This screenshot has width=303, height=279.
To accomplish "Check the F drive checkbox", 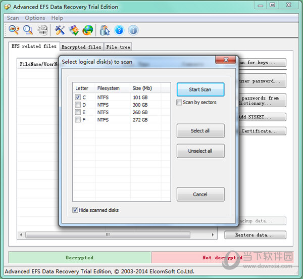I will [x=78, y=120].
